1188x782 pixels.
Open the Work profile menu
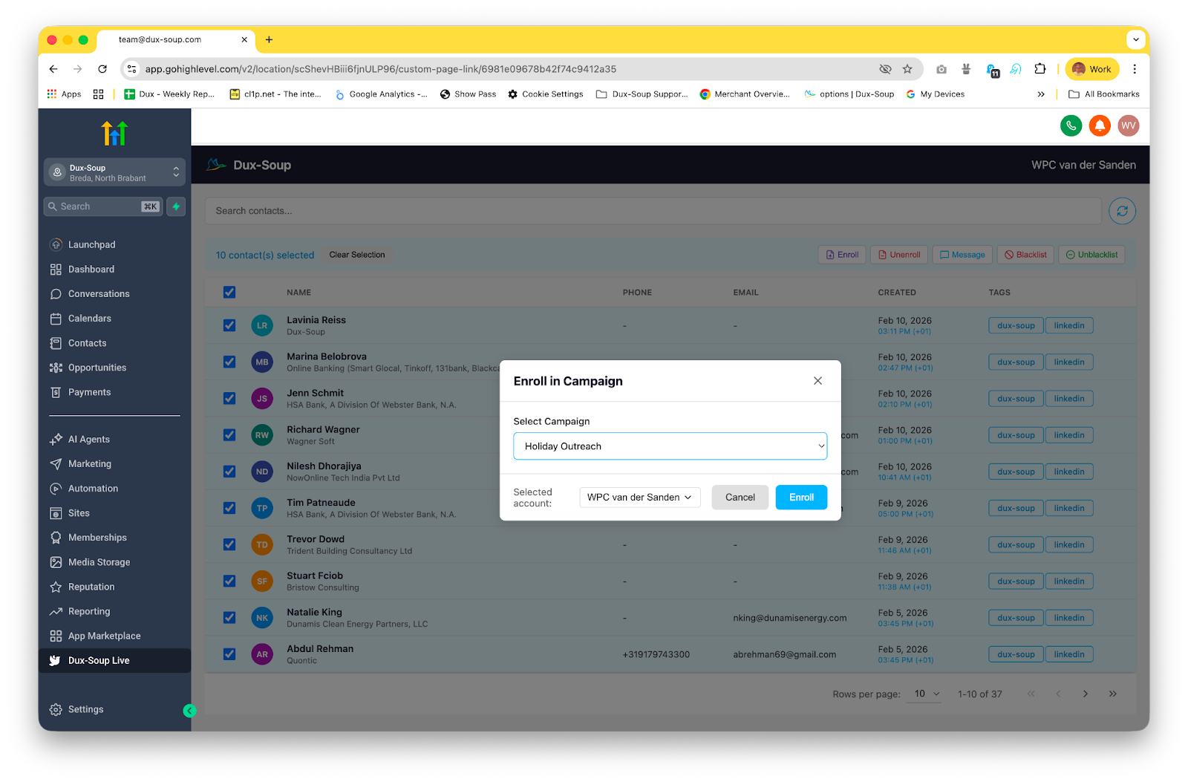1092,69
